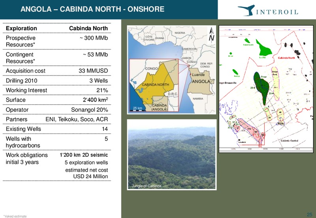
Task: Select the '33 MMUSD' value
Action: coord(93,71)
